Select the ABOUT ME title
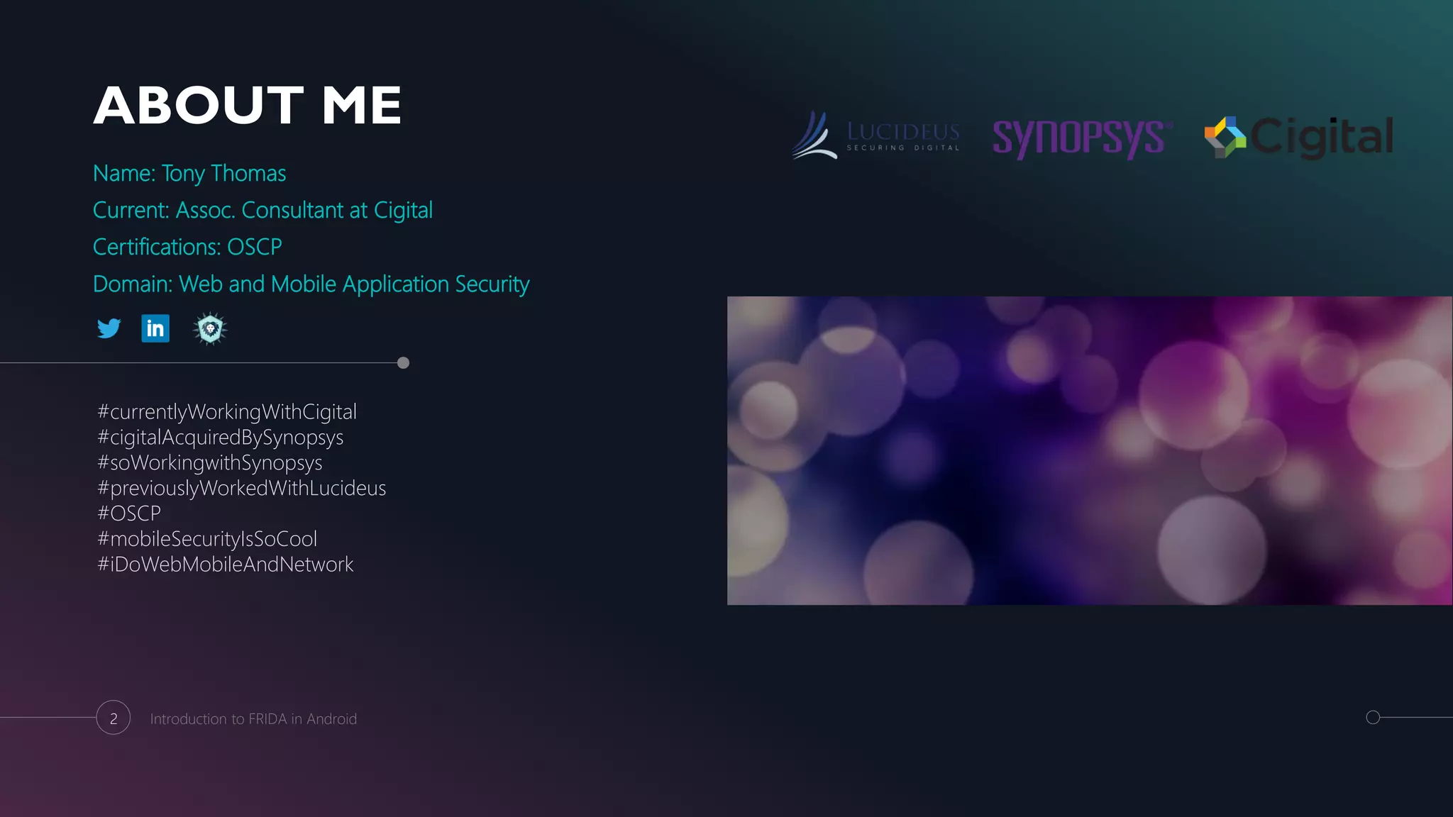The height and width of the screenshot is (817, 1453). tap(248, 106)
